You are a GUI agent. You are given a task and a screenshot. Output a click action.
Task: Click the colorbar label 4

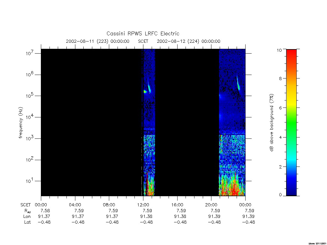click(280, 137)
